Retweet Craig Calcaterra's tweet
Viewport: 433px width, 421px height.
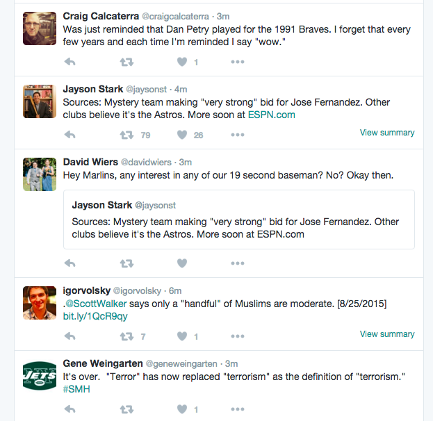point(126,62)
